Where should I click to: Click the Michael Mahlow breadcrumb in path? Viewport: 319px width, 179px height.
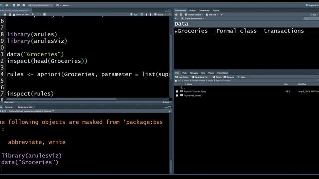pos(198,81)
